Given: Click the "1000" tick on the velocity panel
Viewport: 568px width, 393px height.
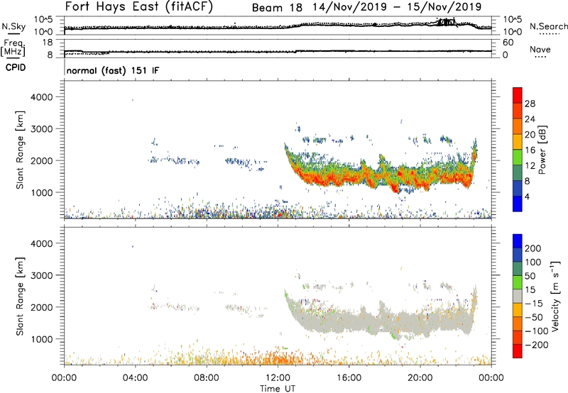Looking at the screenshot, I should pyautogui.click(x=42, y=339).
